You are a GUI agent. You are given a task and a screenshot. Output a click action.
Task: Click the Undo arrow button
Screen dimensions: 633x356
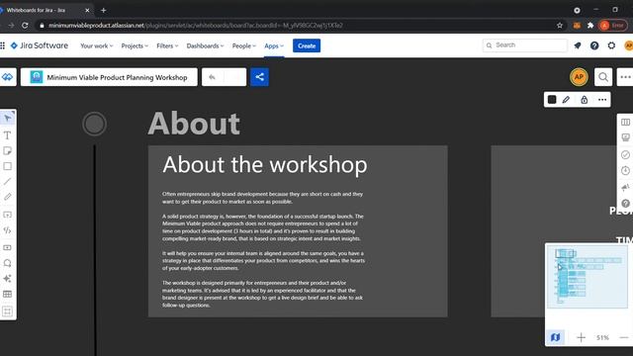(x=213, y=77)
